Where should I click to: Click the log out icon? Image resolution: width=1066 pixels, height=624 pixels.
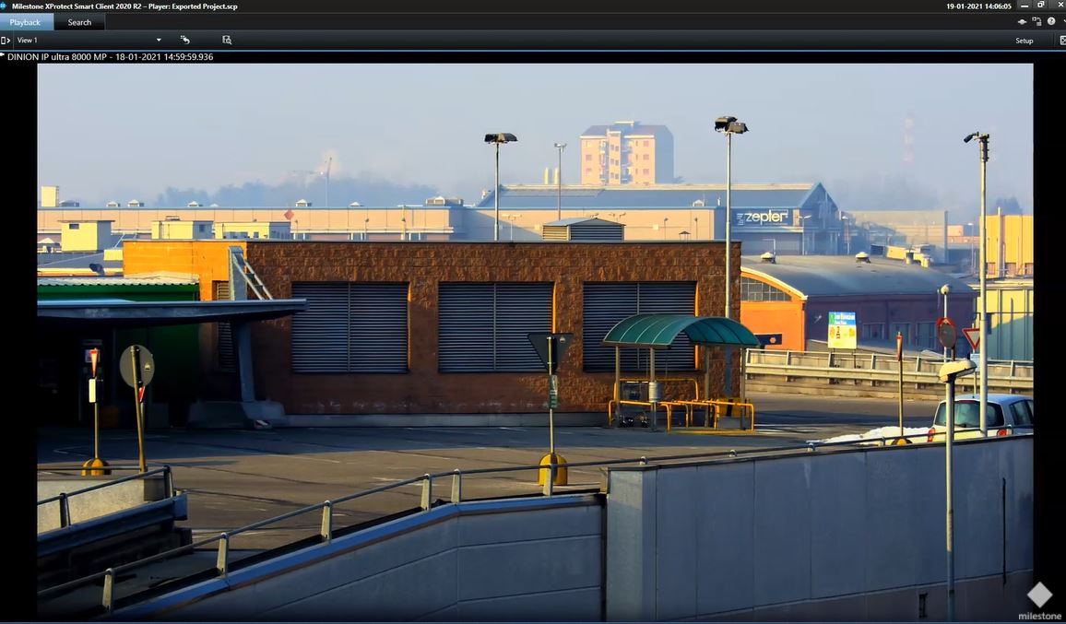pos(1036,22)
